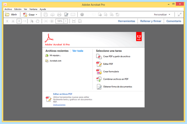Go to next page down arrow
The height and width of the screenshot is (124, 187).
pos(13,21)
